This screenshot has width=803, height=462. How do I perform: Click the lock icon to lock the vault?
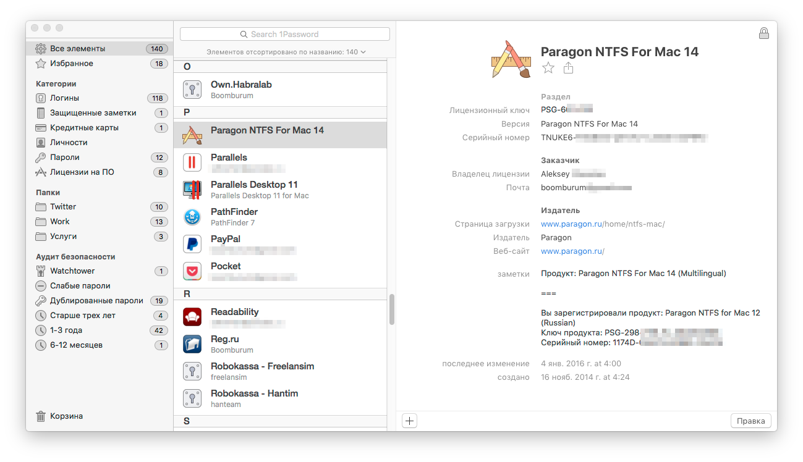click(764, 33)
